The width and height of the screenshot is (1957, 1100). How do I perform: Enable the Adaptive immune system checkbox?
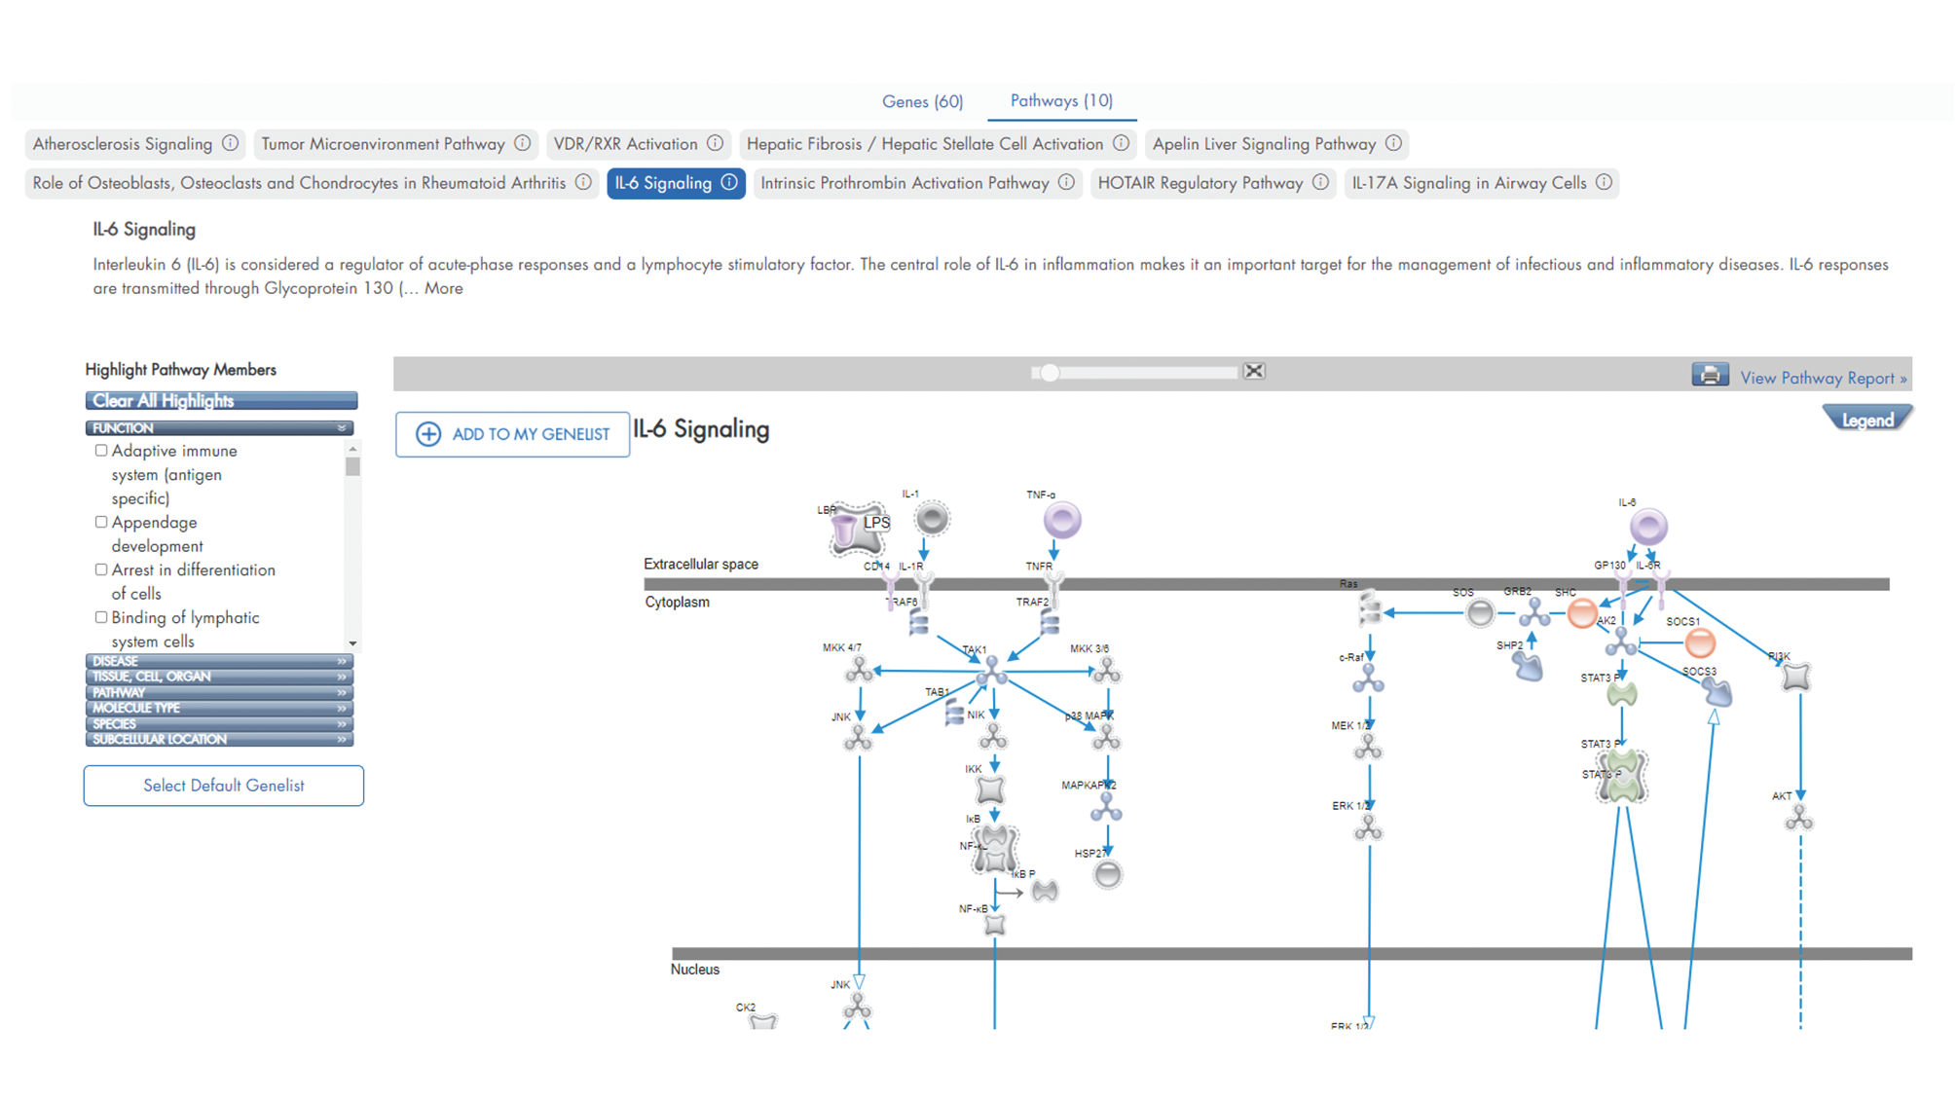click(101, 451)
